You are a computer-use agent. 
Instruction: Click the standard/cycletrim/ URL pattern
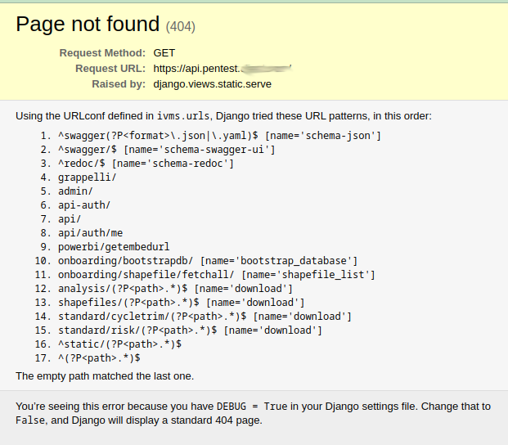click(x=205, y=316)
